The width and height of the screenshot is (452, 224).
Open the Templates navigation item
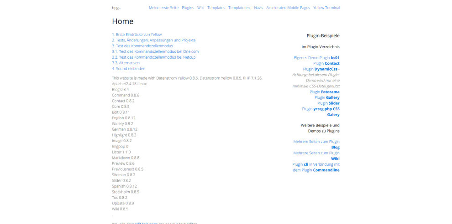pos(216,8)
